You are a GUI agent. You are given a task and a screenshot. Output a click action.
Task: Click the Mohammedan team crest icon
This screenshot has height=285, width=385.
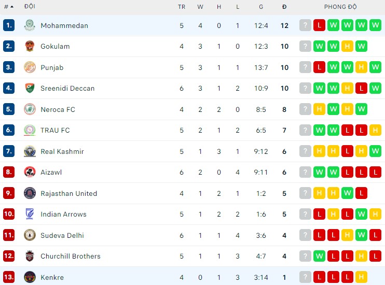30,25
